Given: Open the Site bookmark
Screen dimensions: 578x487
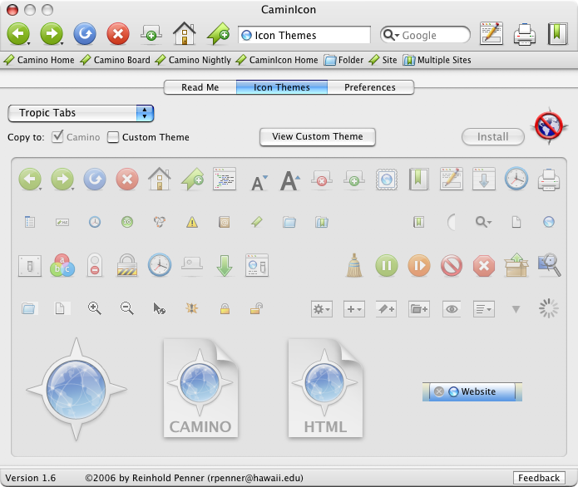Looking at the screenshot, I should pyautogui.click(x=383, y=60).
